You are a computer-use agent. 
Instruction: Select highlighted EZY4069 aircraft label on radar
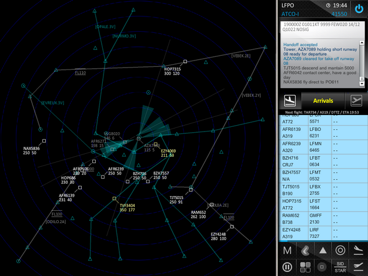(168, 153)
